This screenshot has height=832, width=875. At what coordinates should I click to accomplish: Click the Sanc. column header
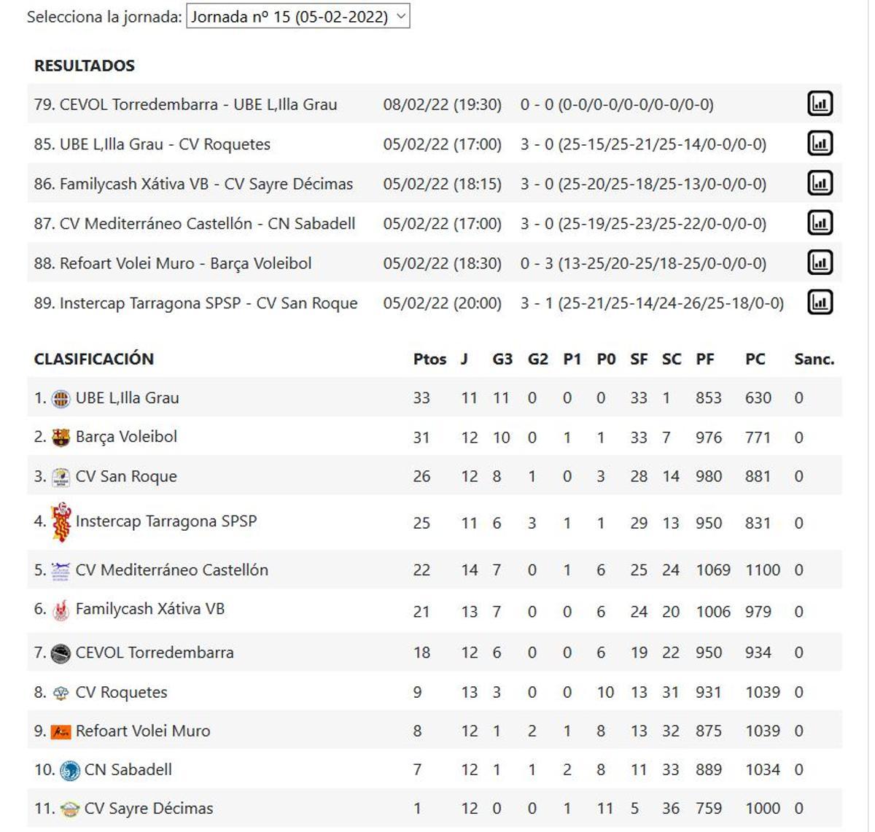coord(815,359)
